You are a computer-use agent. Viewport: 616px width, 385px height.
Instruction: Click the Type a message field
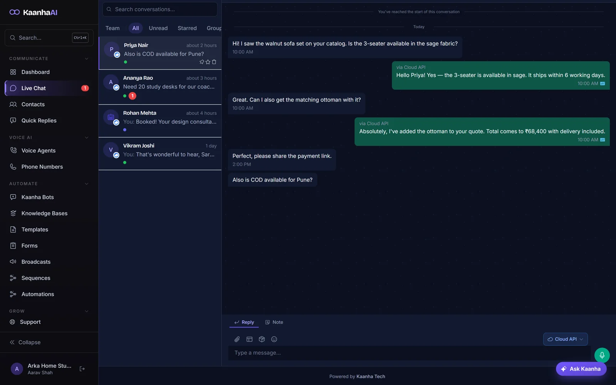[409, 353]
